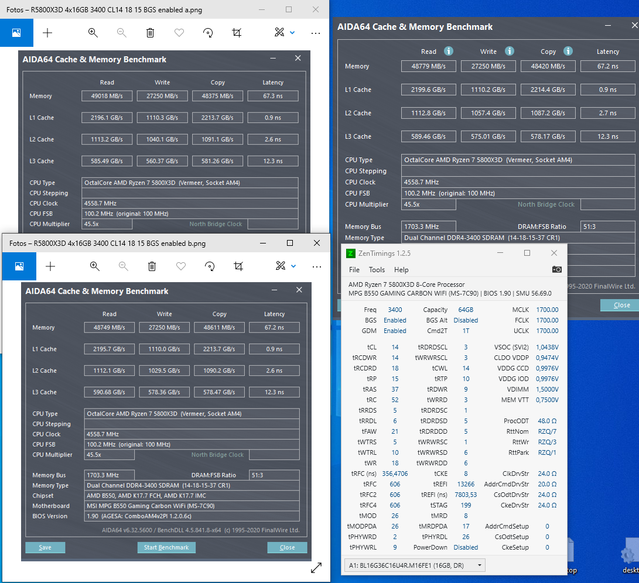This screenshot has width=639, height=583.
Task: Rotate the screenshot image
Action: [208, 33]
